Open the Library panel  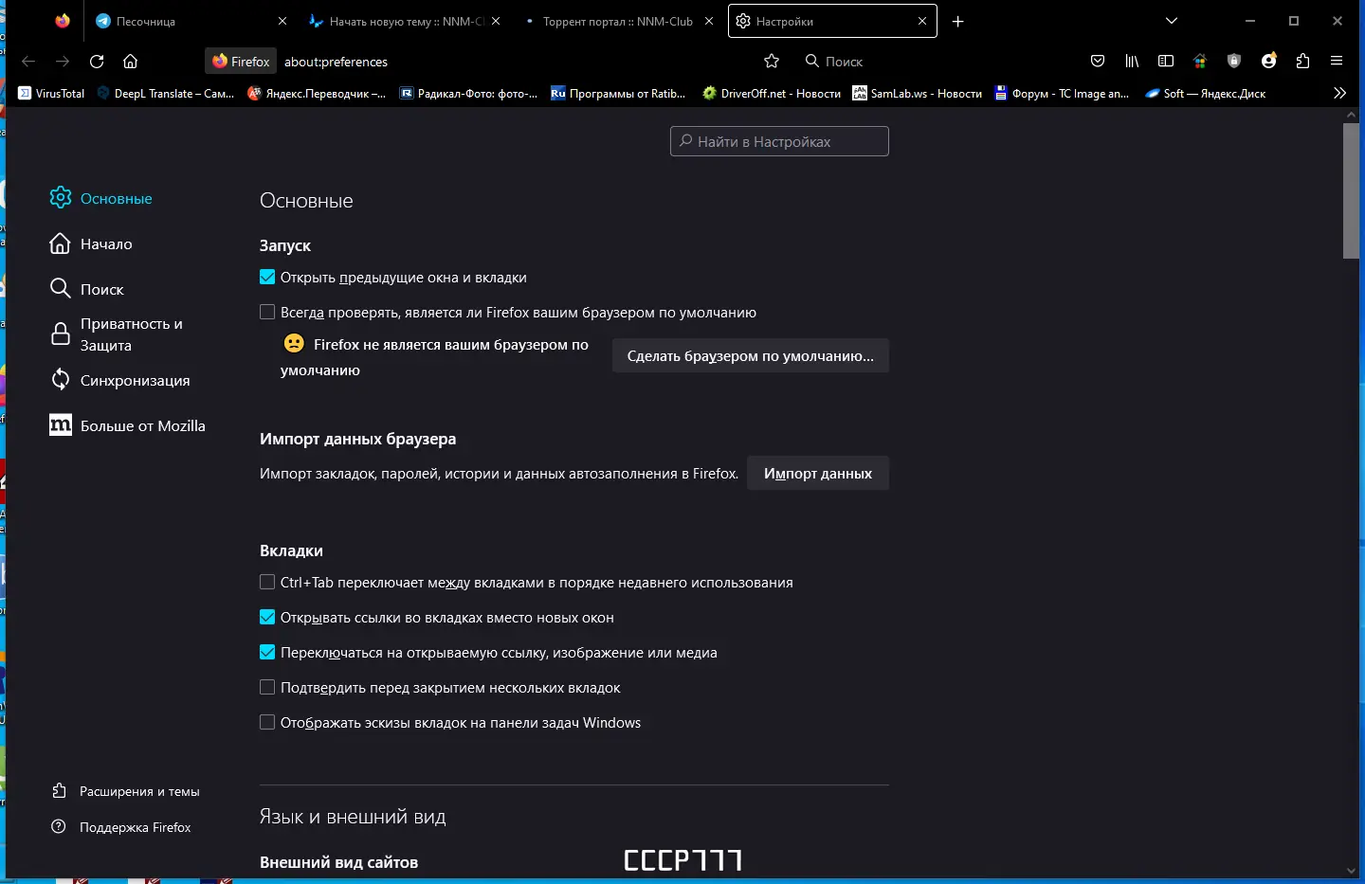pos(1131,61)
